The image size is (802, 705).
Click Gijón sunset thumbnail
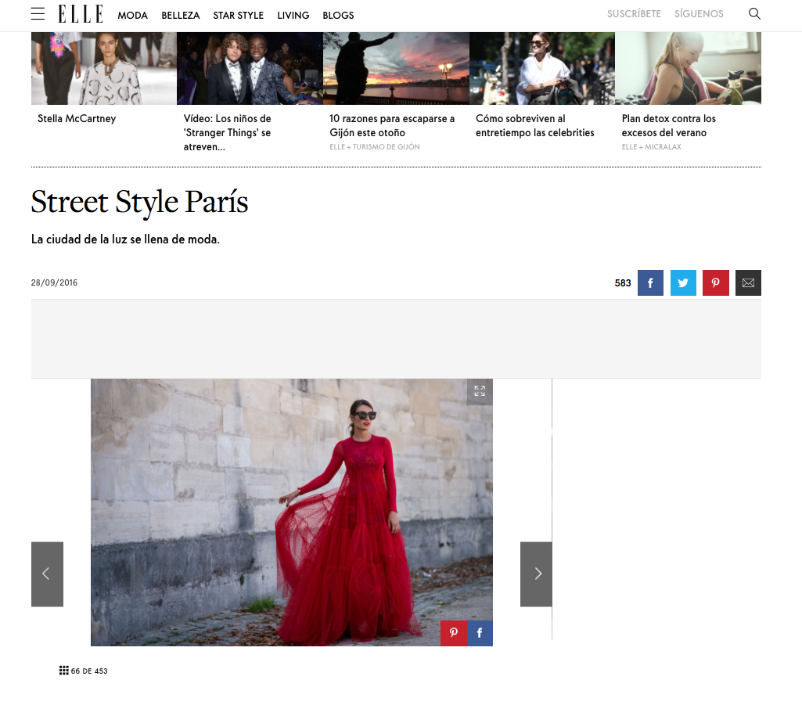click(x=397, y=69)
